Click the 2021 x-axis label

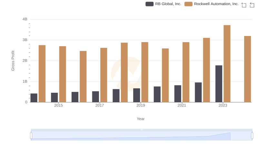pos(182,105)
